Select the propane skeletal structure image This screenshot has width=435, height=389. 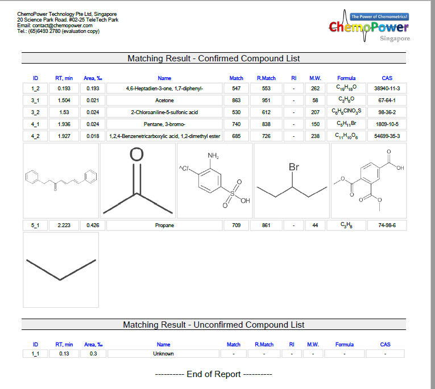(61, 269)
